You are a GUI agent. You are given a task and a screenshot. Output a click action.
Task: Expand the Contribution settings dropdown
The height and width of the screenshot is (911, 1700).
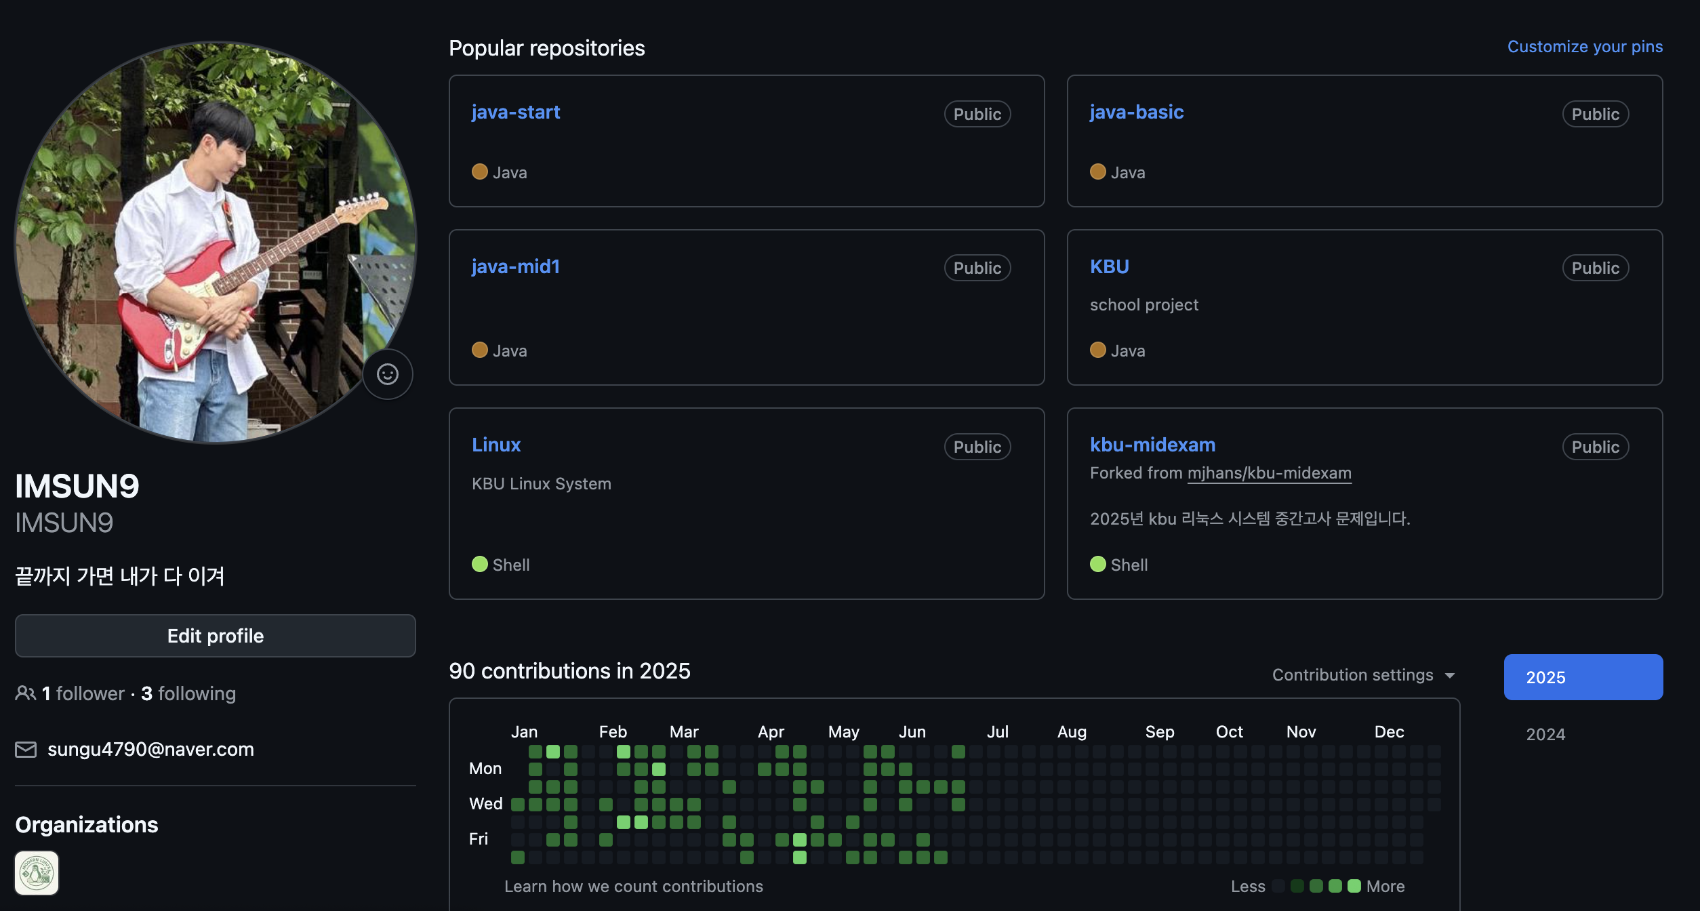(1363, 675)
